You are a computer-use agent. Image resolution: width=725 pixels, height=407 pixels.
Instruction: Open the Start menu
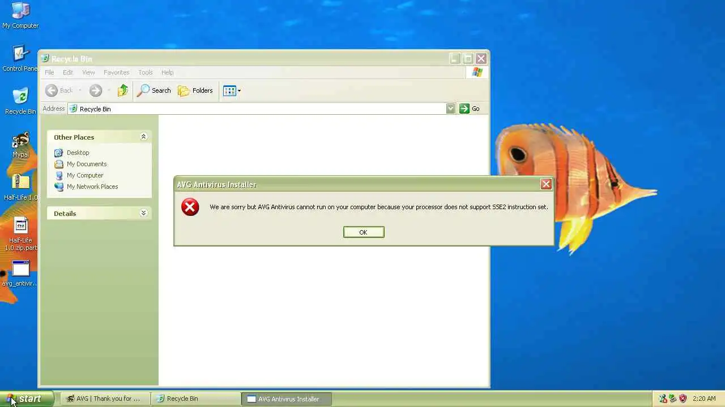click(x=27, y=399)
